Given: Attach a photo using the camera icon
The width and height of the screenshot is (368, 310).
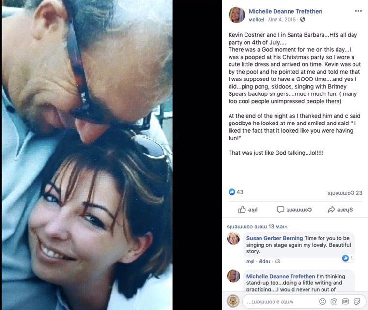Looking at the screenshot, I should coord(334,301).
